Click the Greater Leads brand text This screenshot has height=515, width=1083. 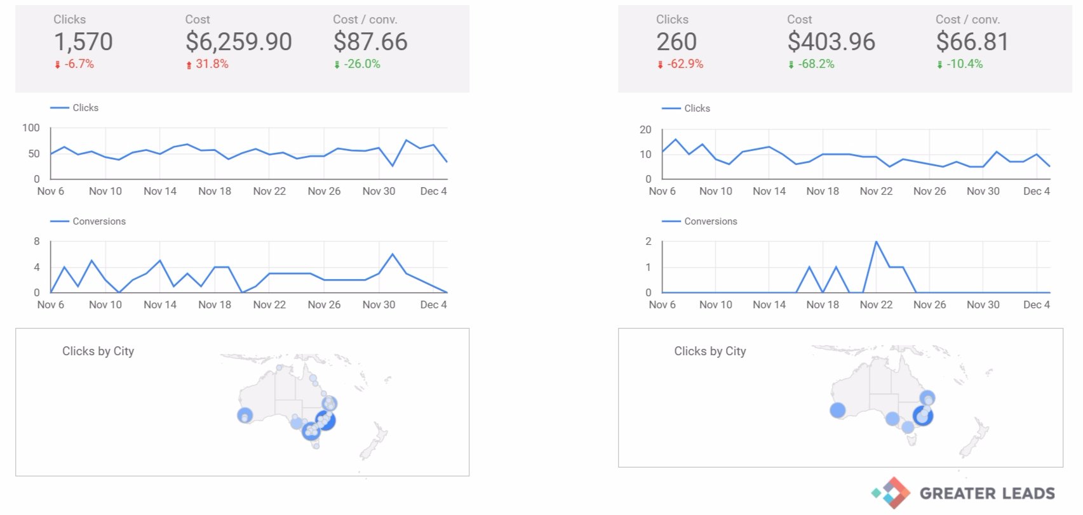(987, 493)
